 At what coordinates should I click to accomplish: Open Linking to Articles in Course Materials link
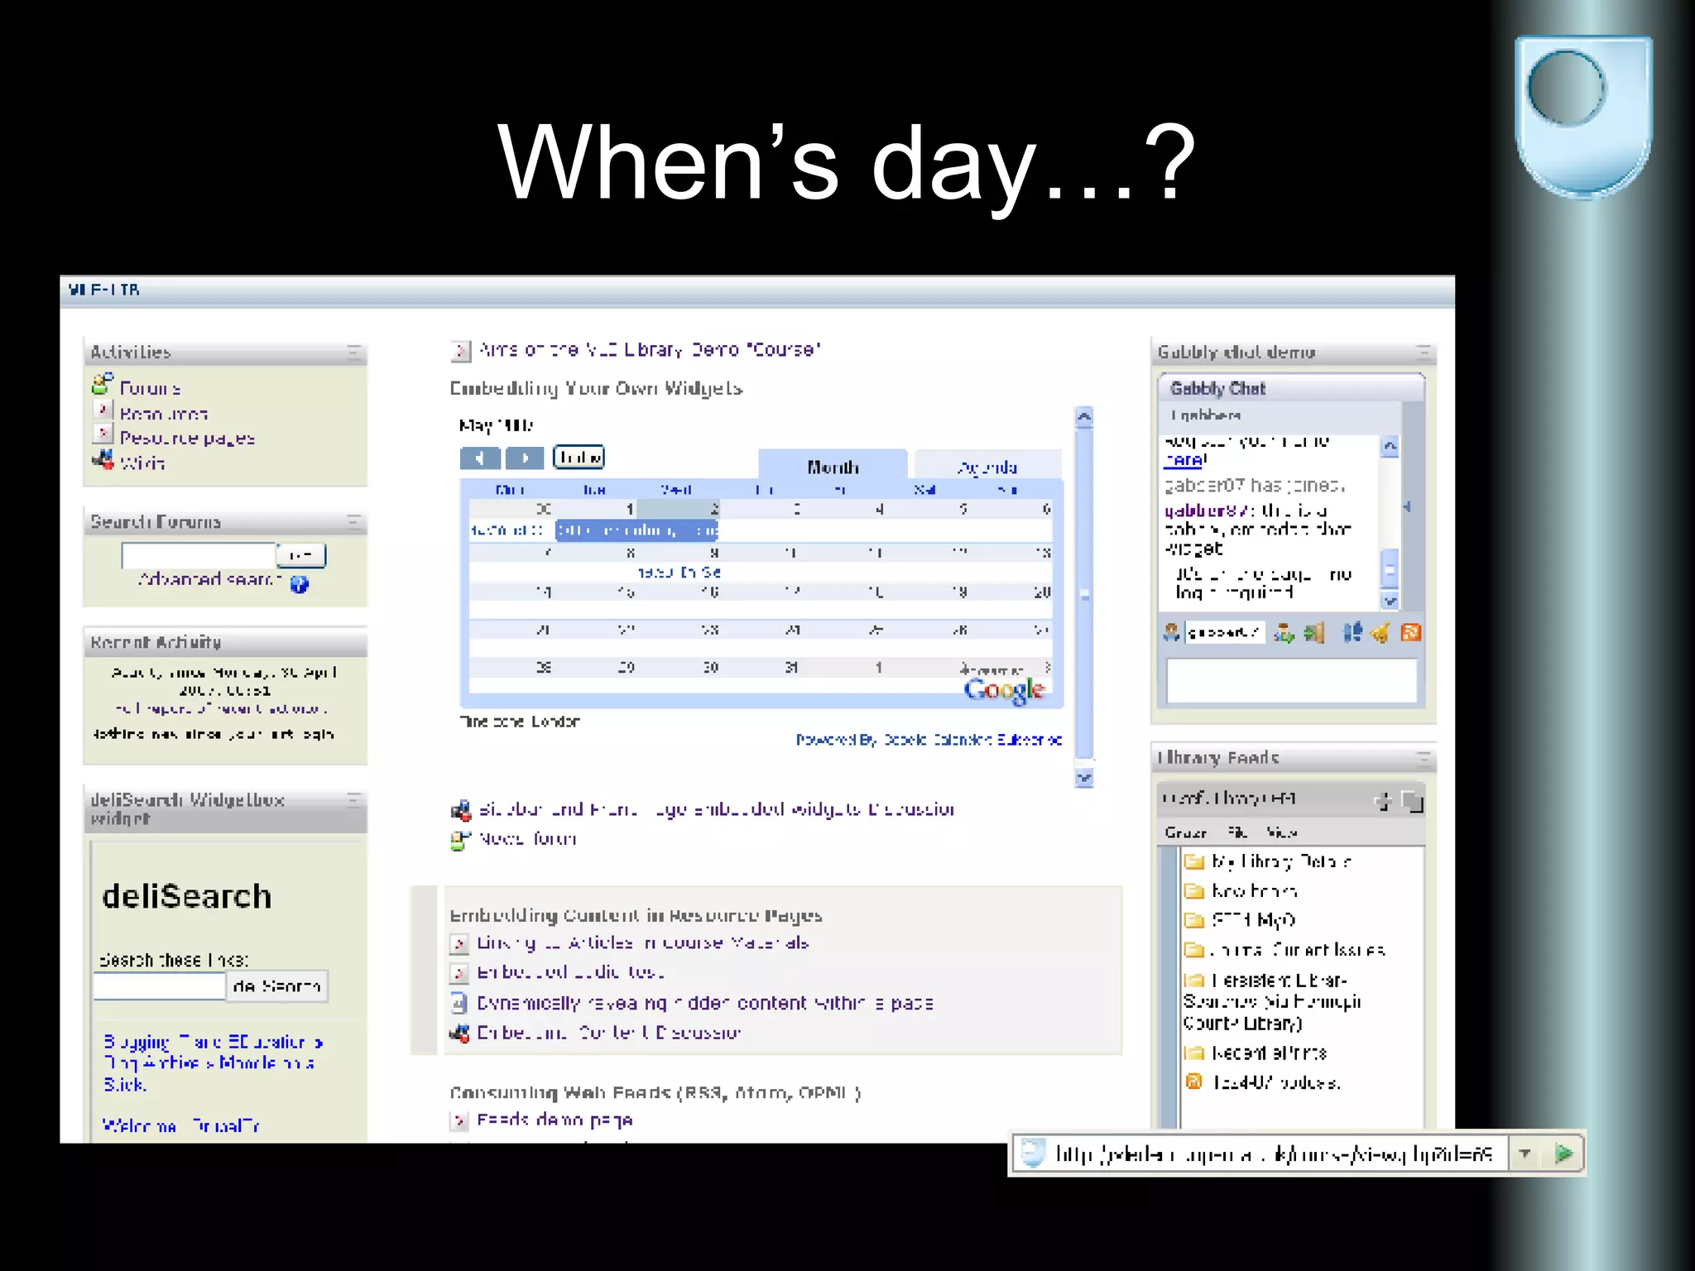click(x=643, y=942)
